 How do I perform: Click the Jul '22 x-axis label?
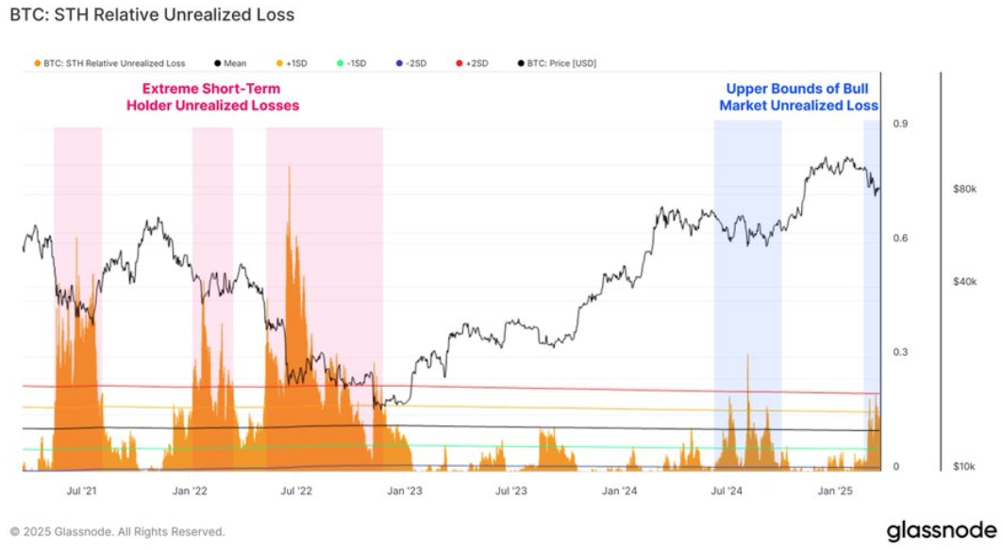[298, 492]
